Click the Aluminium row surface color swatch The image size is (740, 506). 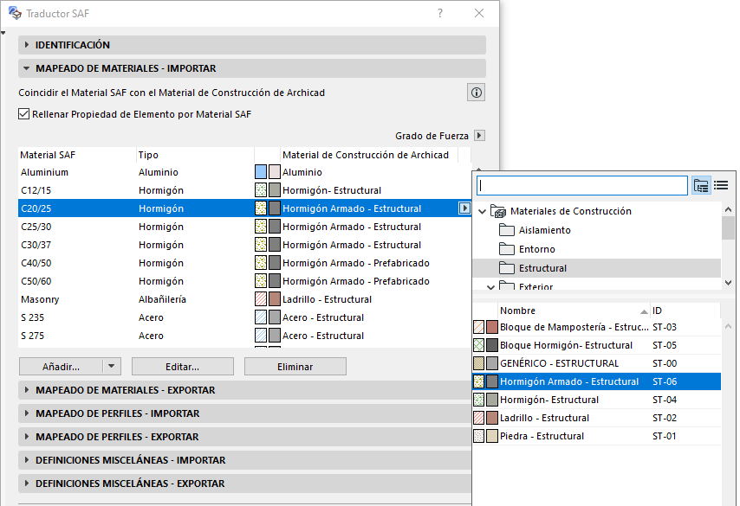point(275,172)
